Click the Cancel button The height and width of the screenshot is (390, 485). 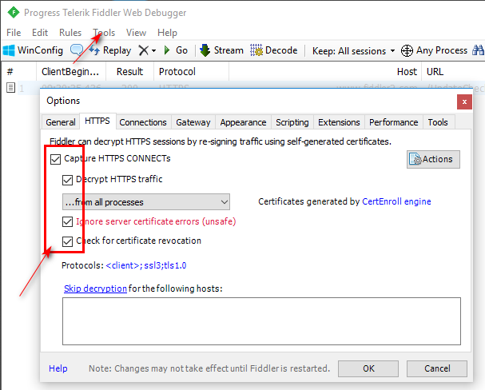(x=437, y=368)
